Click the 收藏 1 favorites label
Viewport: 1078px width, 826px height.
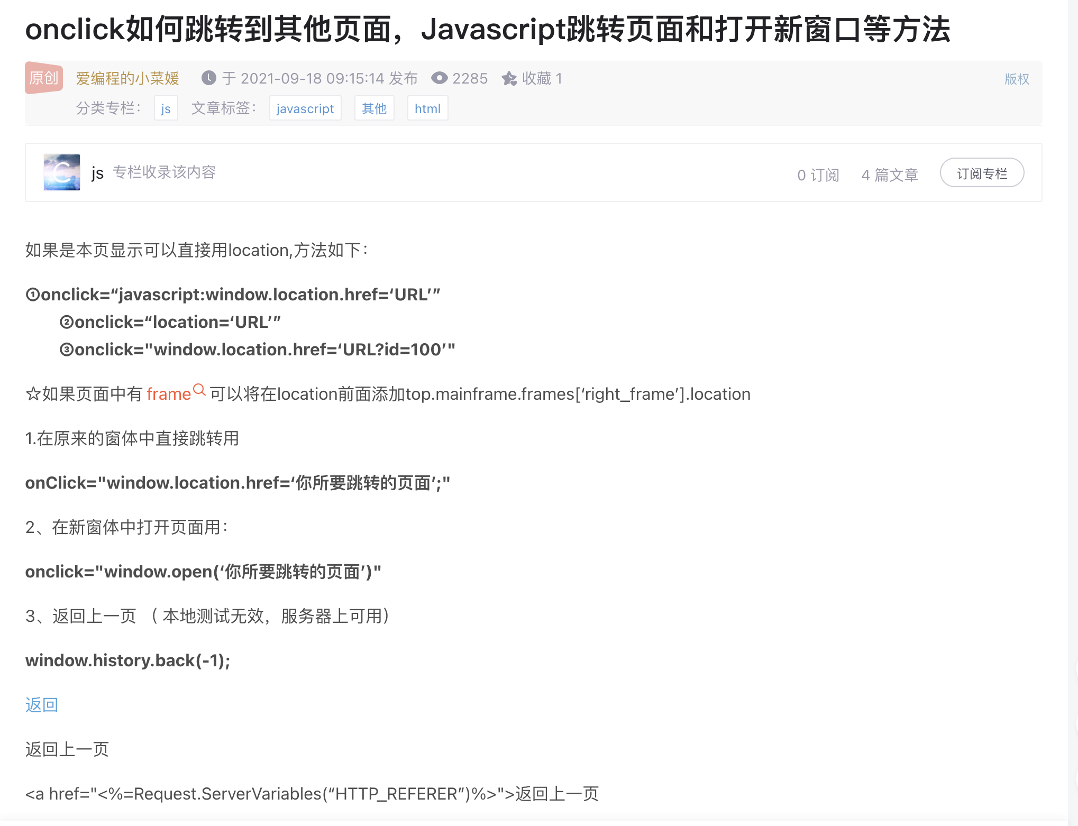click(542, 78)
